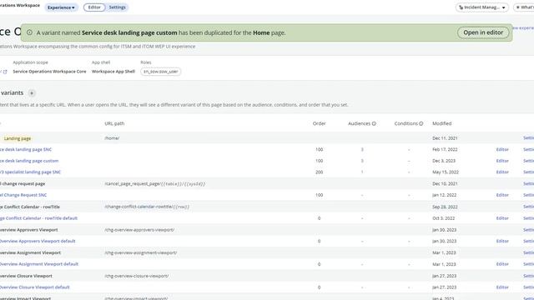The width and height of the screenshot is (534, 300).
Task: Click the info icon in the green notification banner
Action: coord(30,32)
